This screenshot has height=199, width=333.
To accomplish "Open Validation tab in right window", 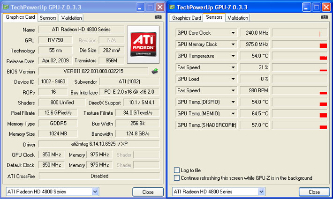I will coord(238,18).
